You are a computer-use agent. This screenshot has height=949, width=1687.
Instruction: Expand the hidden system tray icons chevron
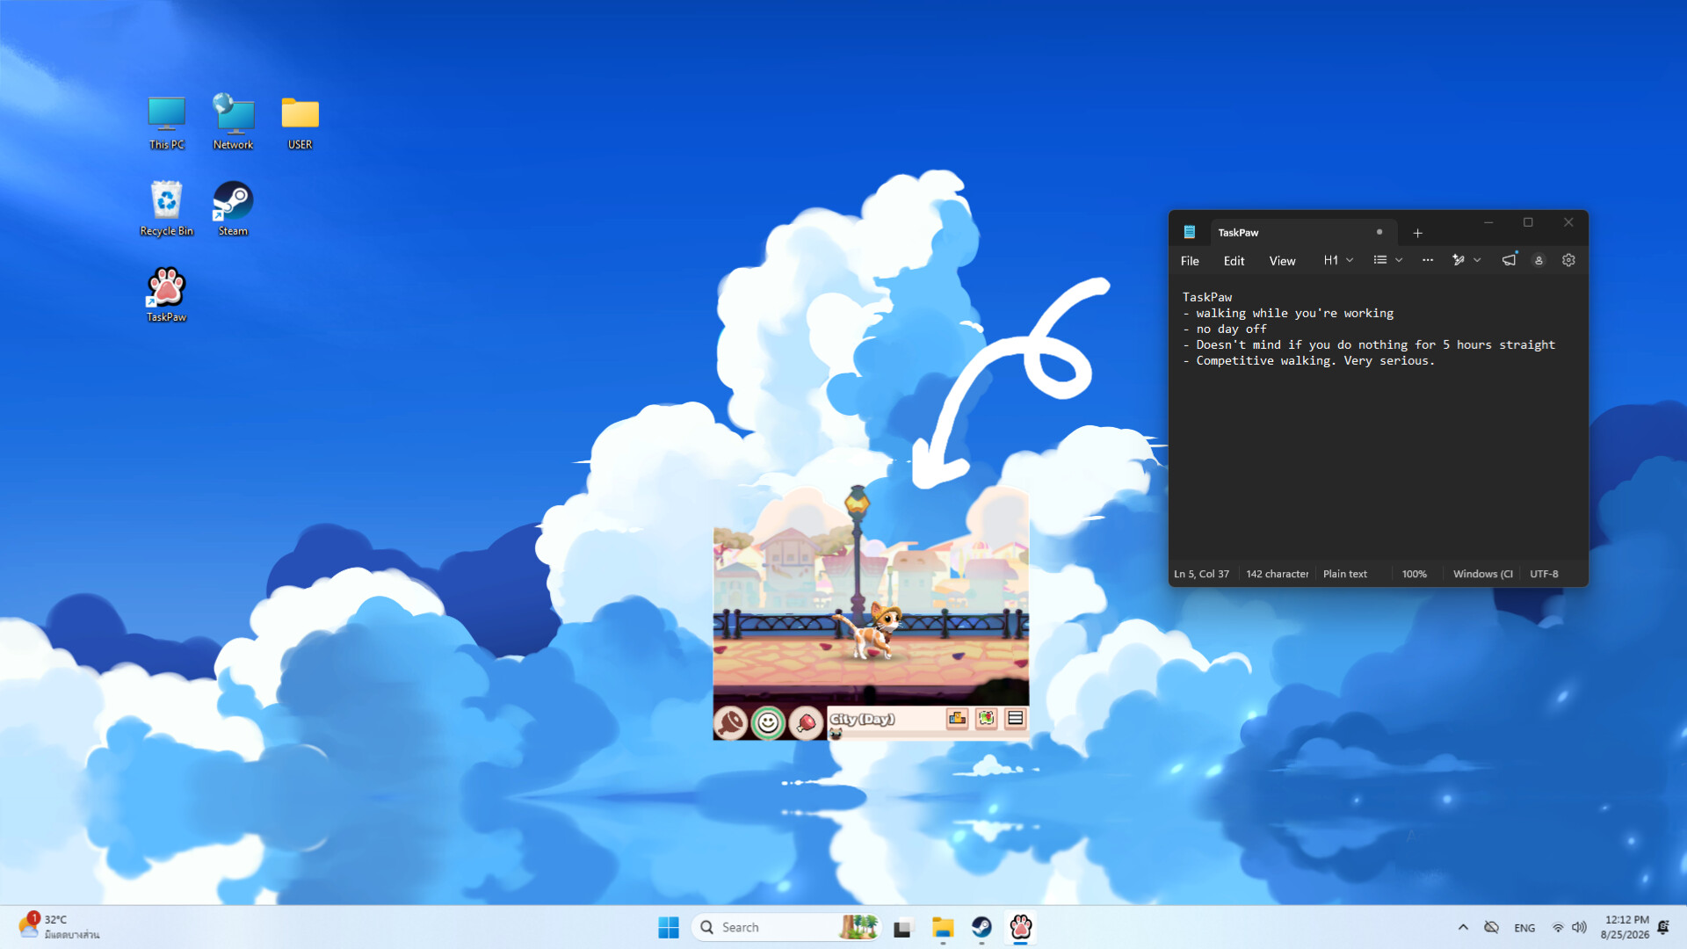1463,927
